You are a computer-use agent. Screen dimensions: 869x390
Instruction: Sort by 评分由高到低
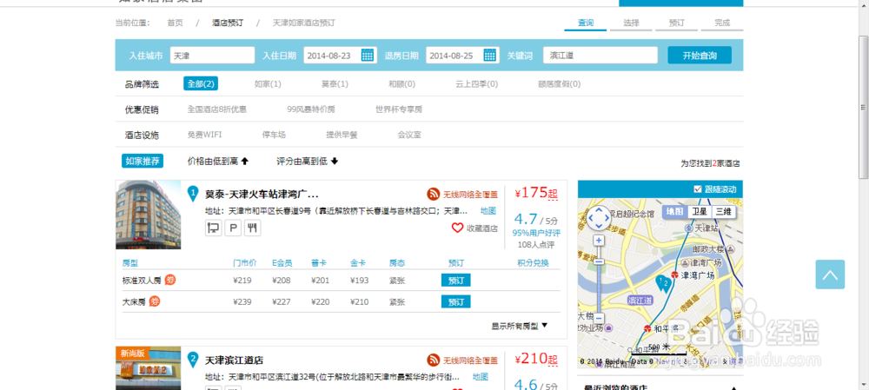click(308, 162)
